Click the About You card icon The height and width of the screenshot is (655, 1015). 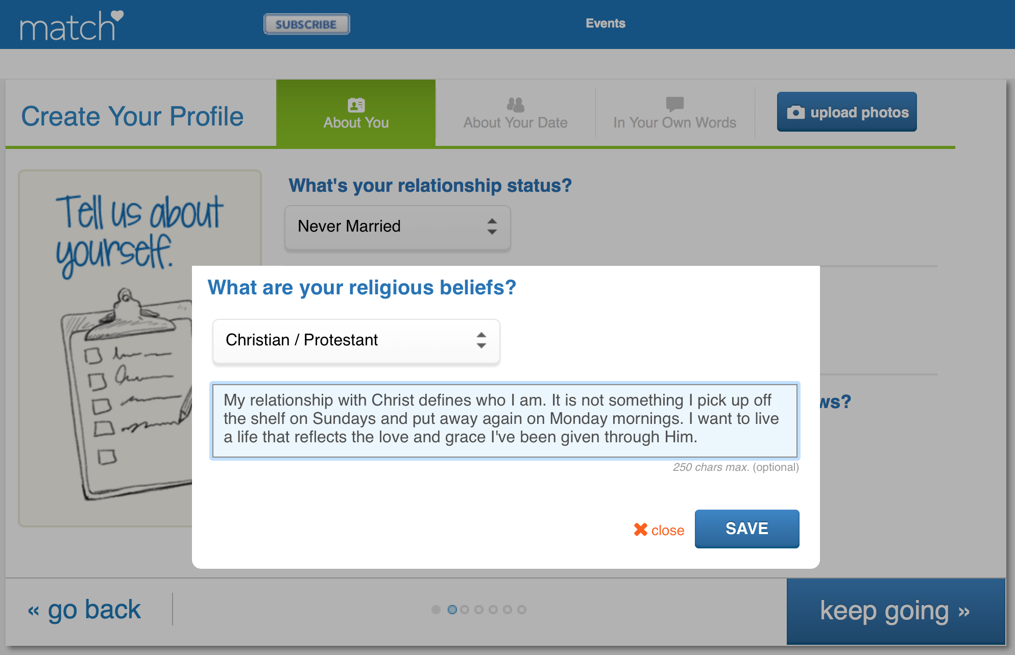[x=356, y=105]
